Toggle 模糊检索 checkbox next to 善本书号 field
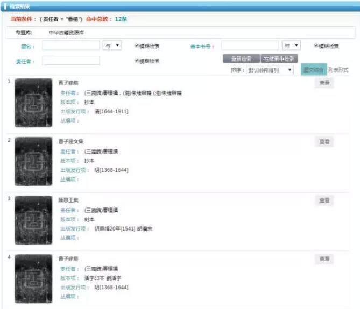Viewport: 360px width, 309px height. click(316, 46)
